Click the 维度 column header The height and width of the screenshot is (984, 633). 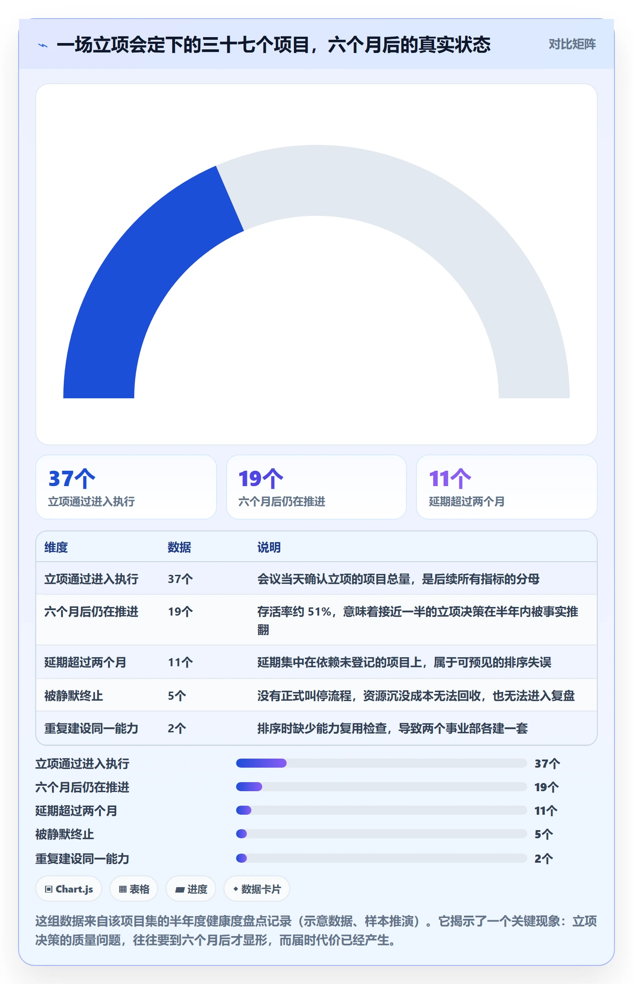[x=56, y=547]
